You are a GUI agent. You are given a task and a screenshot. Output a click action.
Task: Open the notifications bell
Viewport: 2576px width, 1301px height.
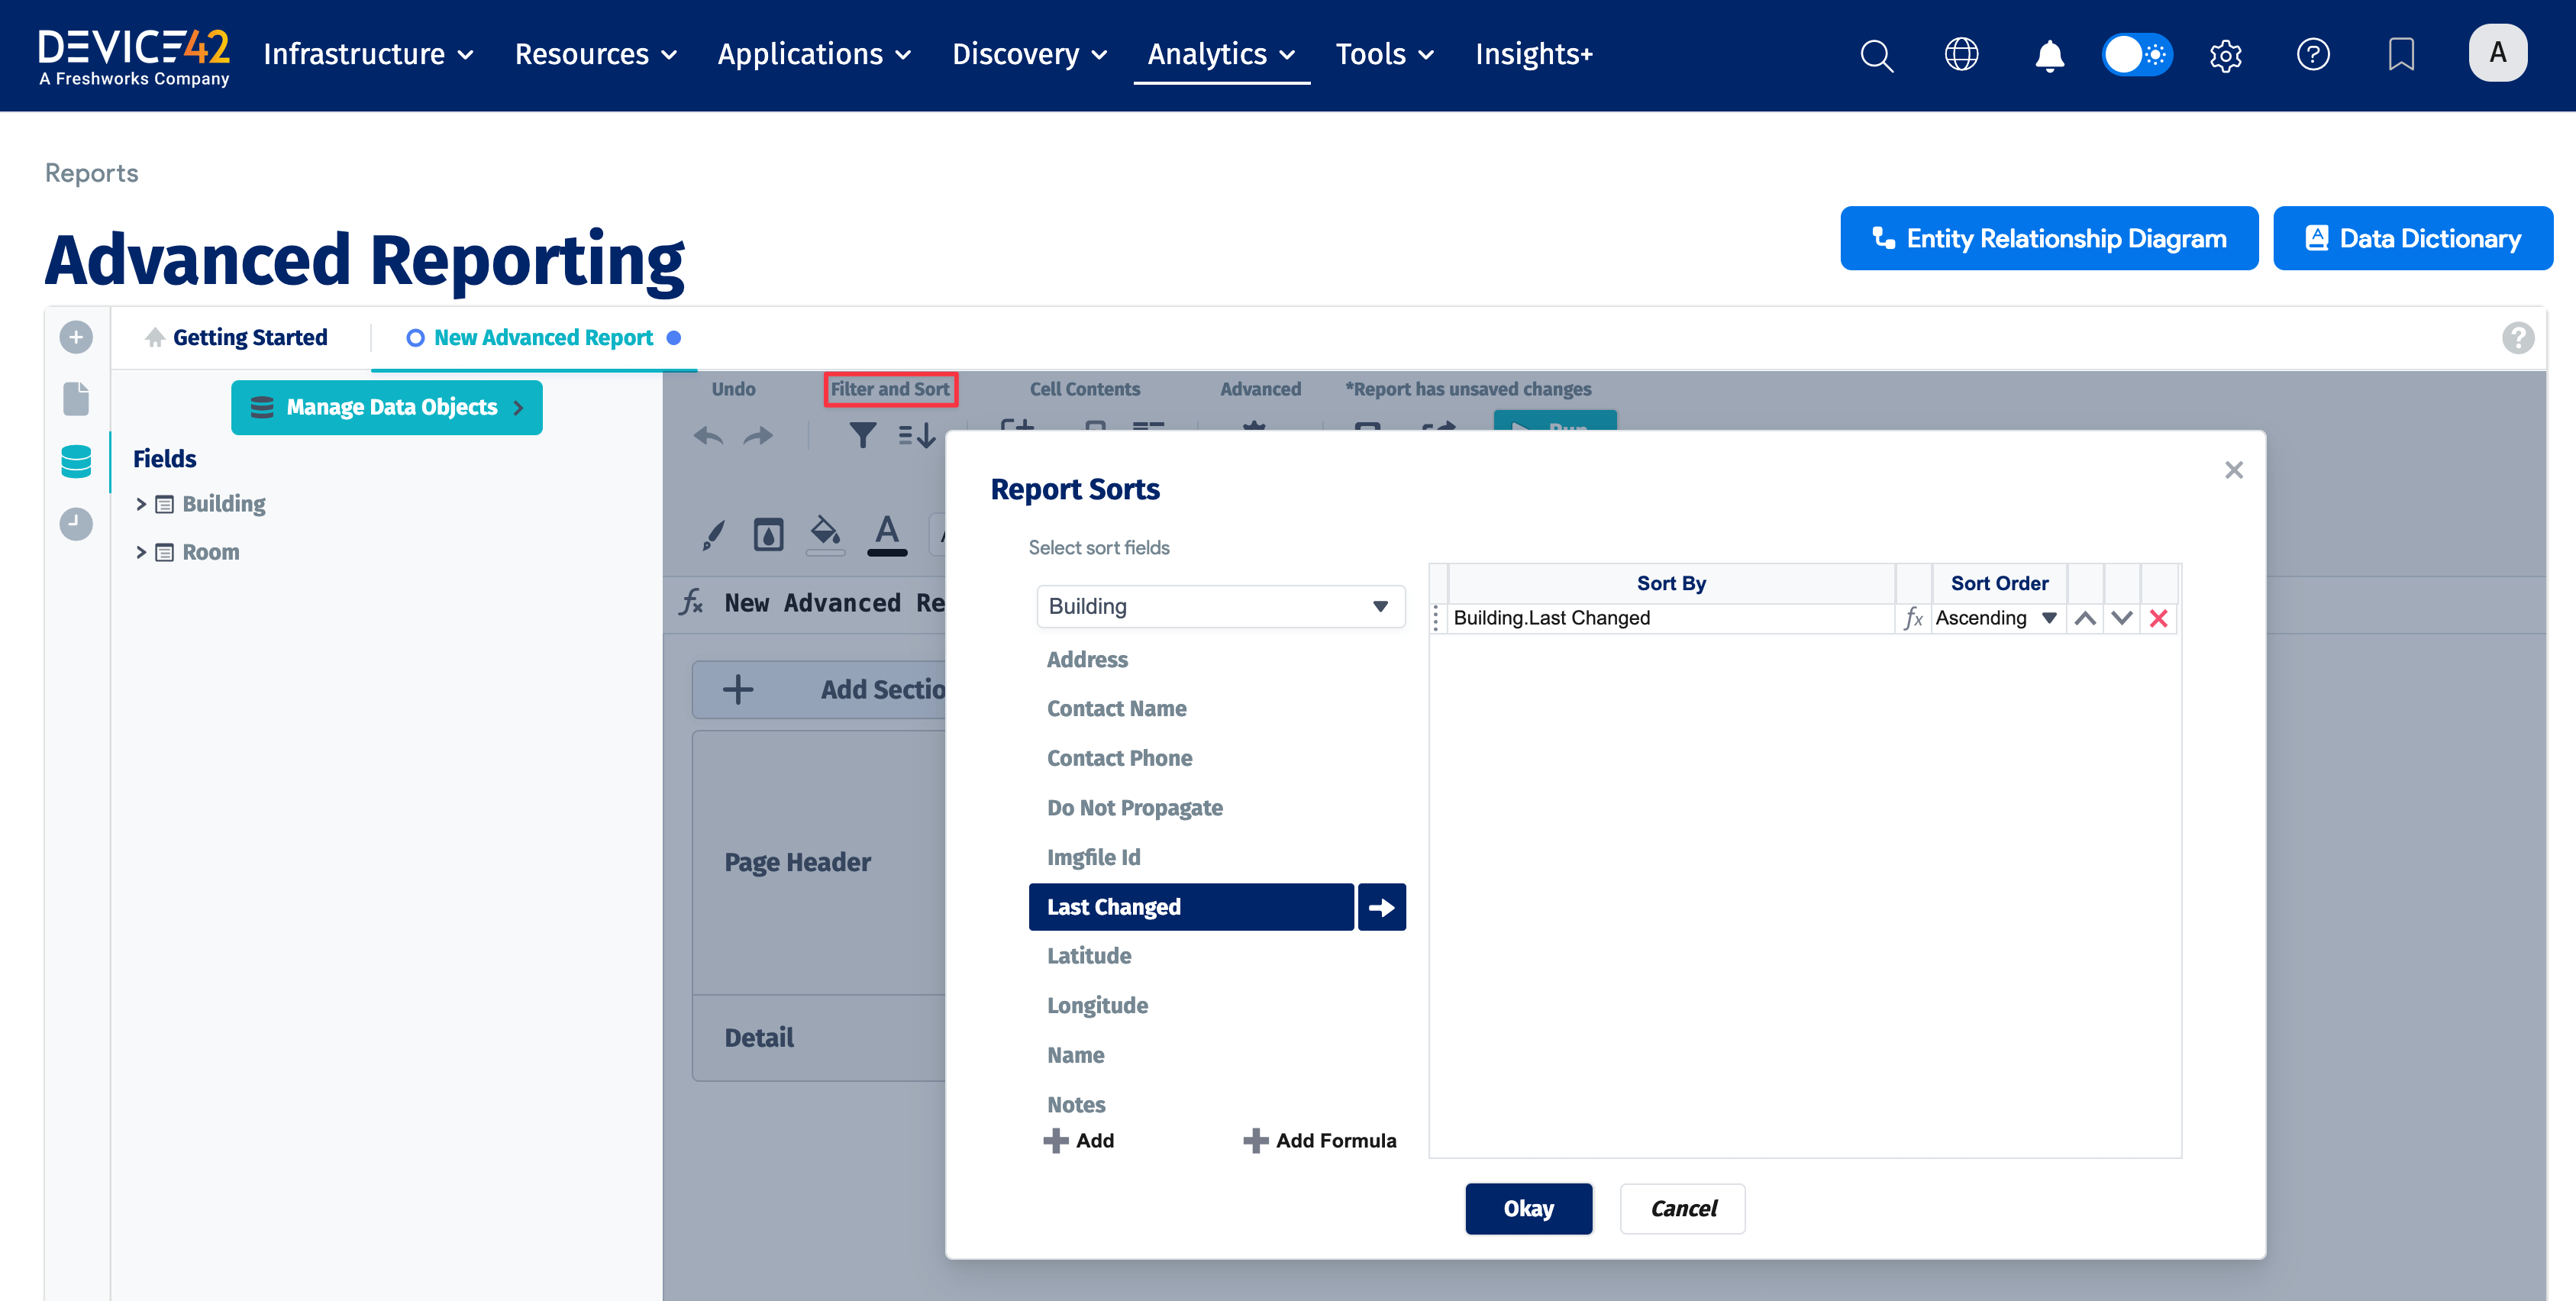(x=2049, y=54)
